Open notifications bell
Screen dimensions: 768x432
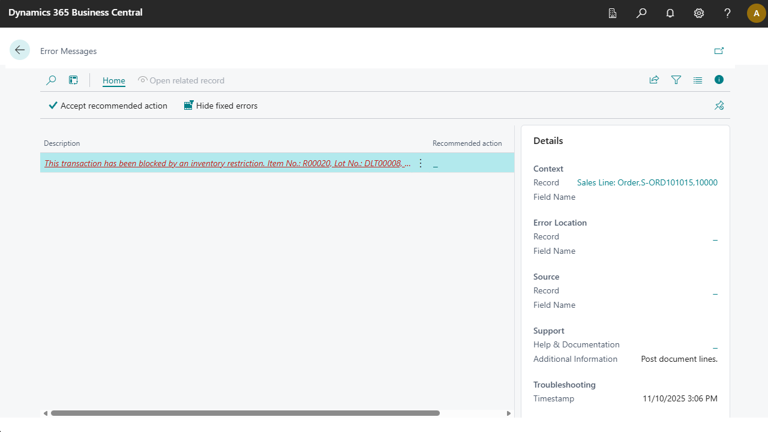(x=670, y=13)
